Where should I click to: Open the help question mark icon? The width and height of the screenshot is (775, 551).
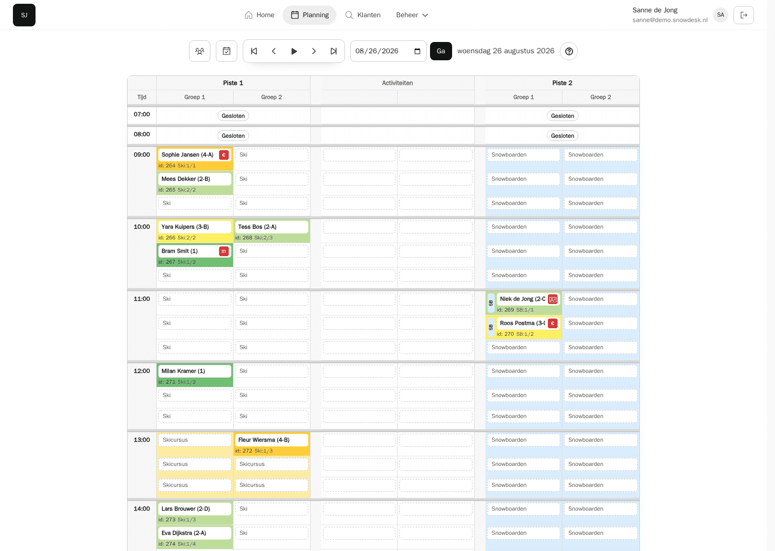(569, 51)
